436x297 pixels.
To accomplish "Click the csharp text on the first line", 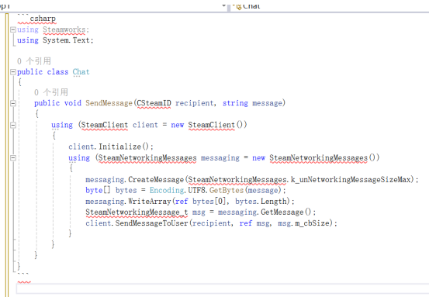I will pos(43,19).
